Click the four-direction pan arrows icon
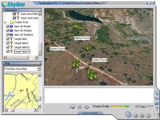The height and width of the screenshot is (120, 160). 87,107
